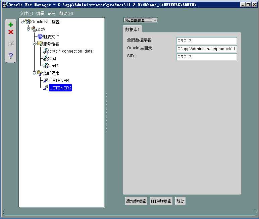Collapse the Oracle Net配置 root node
This screenshot has width=259, height=219.
22,21
